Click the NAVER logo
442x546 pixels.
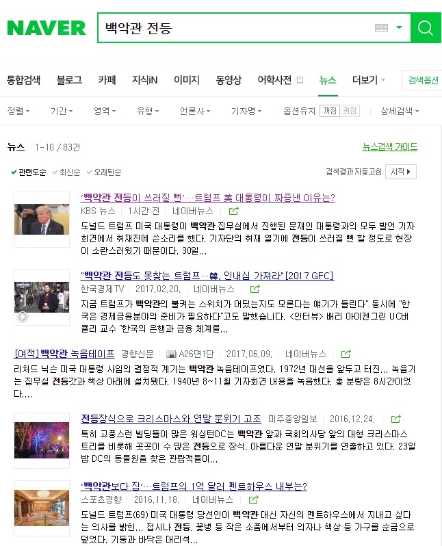47,28
